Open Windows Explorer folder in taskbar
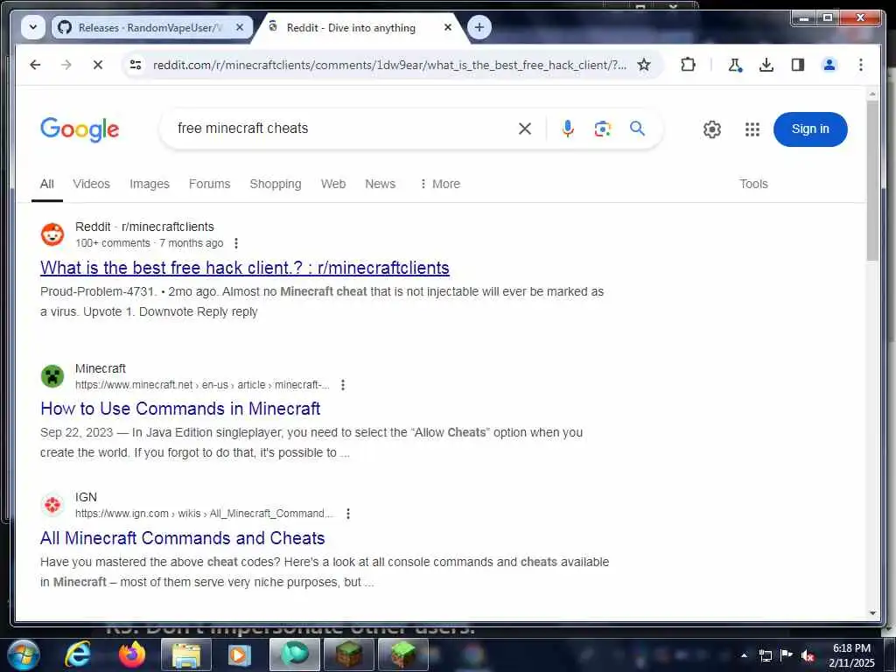Screen dimensions: 896x672 [186, 654]
